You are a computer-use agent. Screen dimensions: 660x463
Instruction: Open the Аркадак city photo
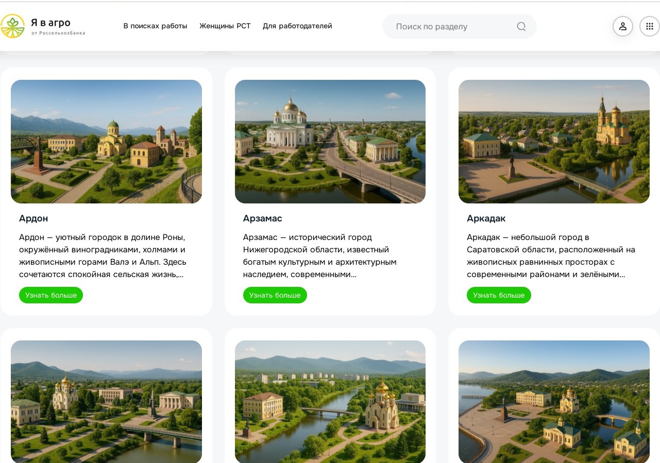tap(554, 142)
